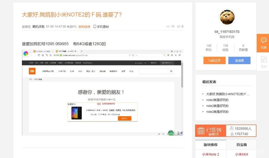269x158 pixels.
Task: Click the 最近发表 section heading
Action: (x=209, y=82)
